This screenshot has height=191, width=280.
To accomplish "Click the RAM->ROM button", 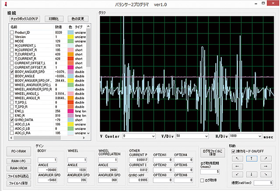I will point(18,168).
